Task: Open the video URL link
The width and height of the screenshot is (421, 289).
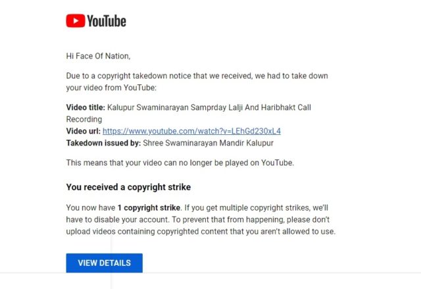Action: click(191, 131)
